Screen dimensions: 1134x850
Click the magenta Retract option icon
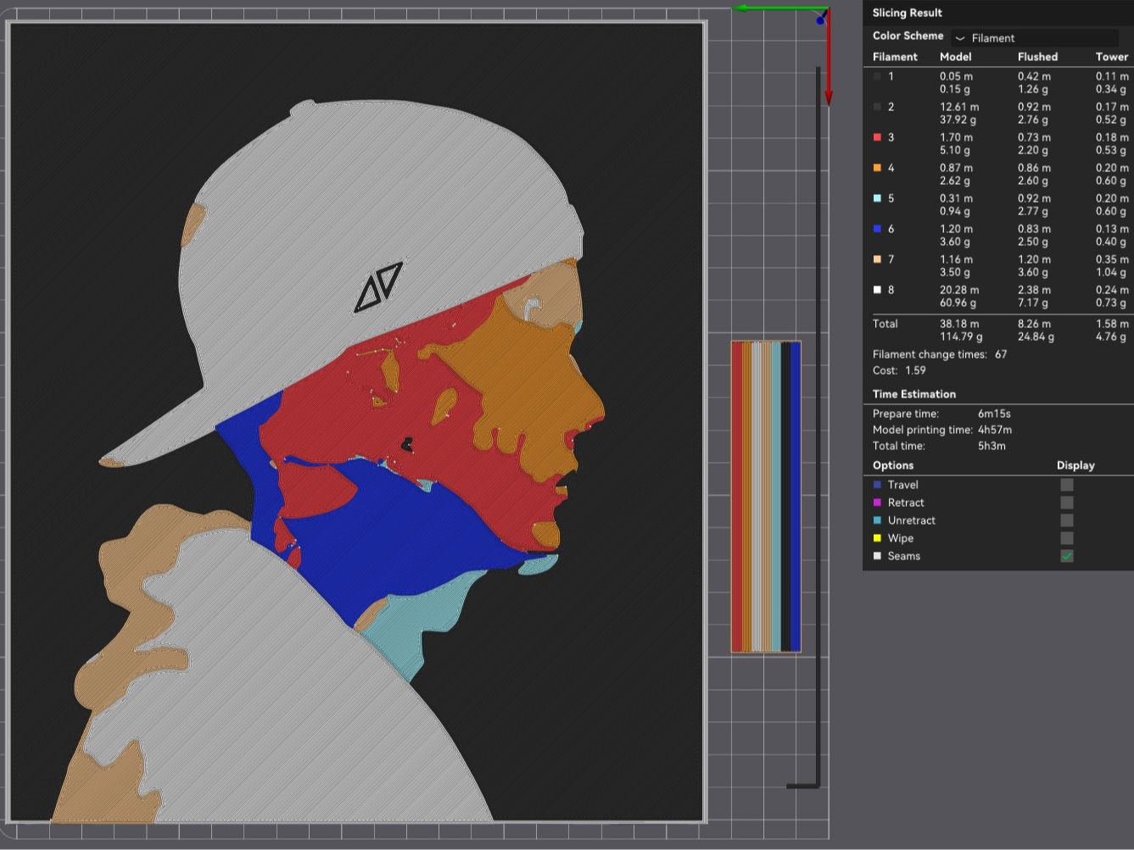[x=877, y=503]
